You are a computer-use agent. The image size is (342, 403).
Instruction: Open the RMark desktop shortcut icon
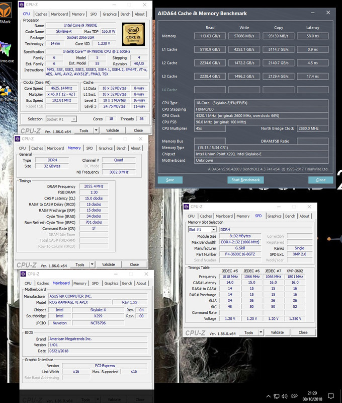tap(5, 13)
